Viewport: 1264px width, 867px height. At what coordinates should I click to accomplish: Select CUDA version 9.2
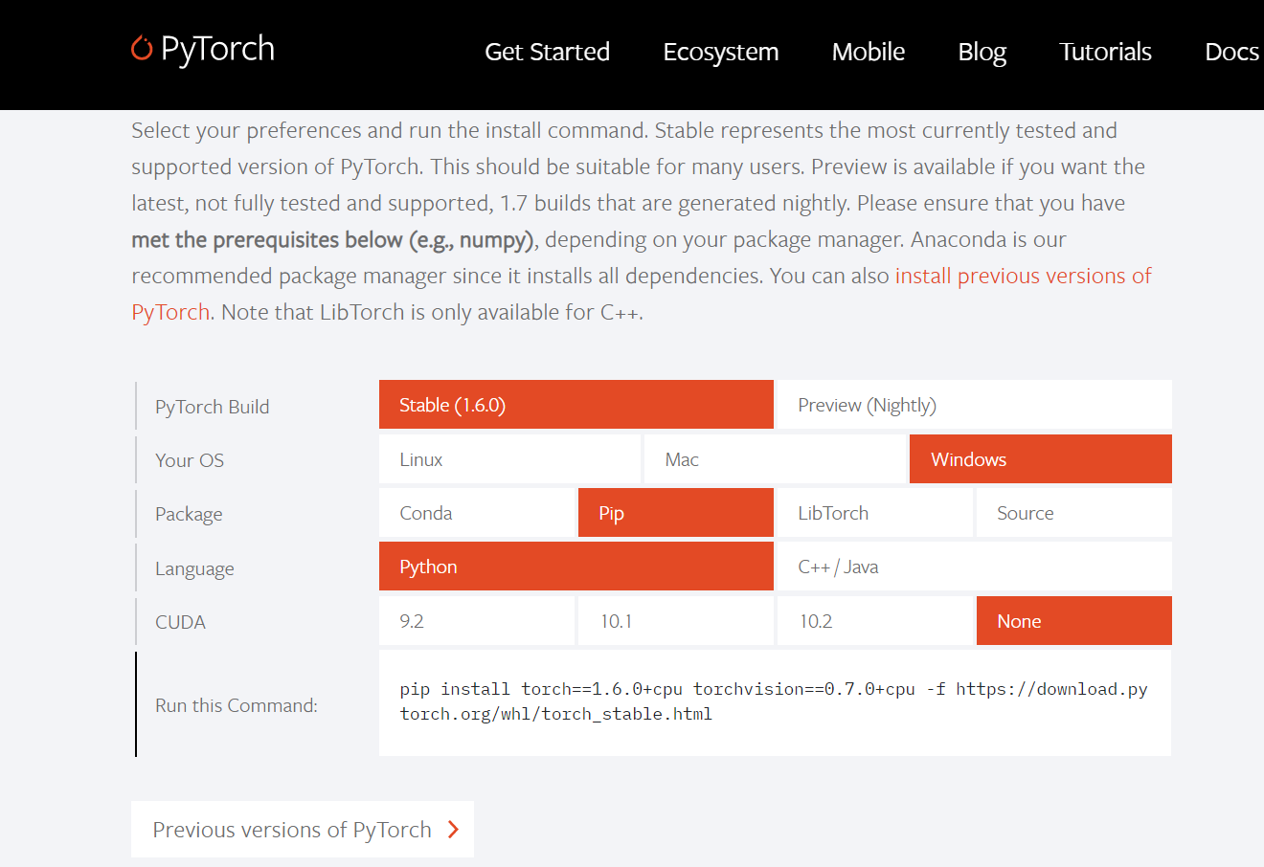477,621
